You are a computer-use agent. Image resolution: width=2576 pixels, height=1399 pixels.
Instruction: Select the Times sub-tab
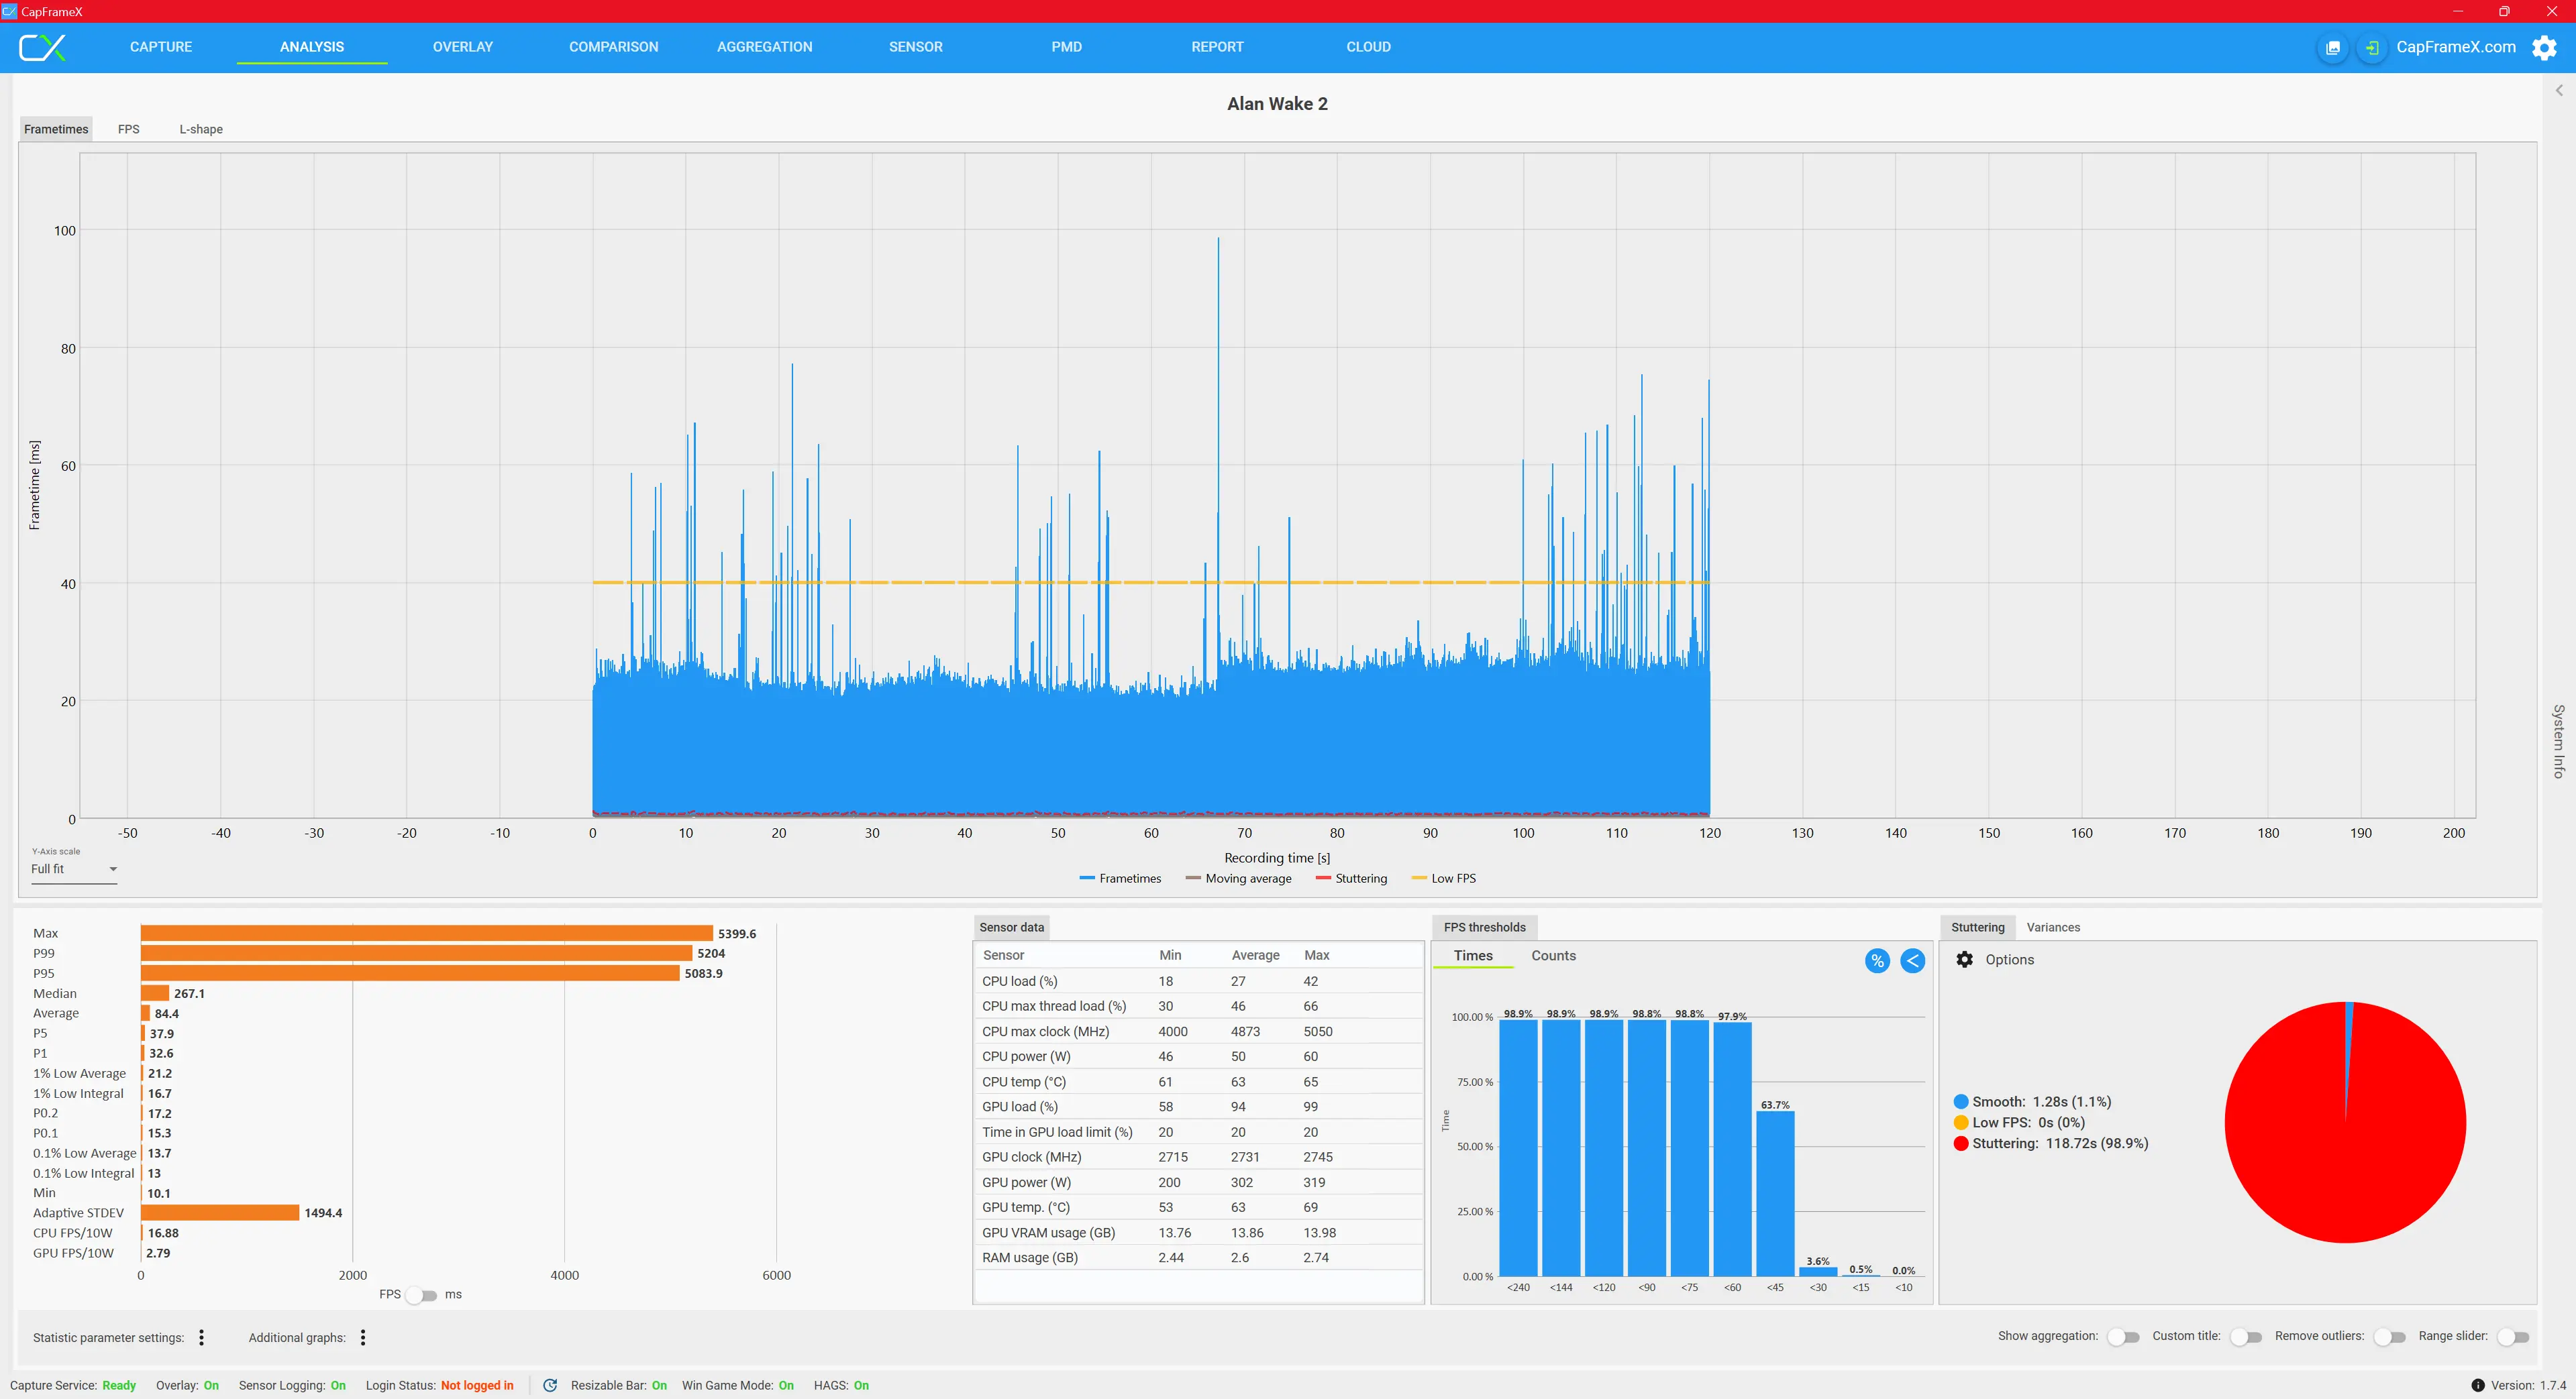coord(1473,956)
